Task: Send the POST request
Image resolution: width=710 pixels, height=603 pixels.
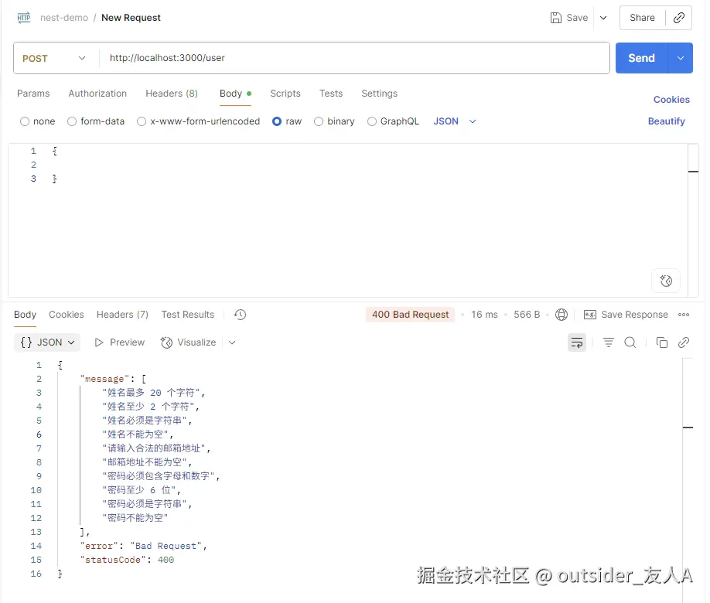Action: pos(641,58)
